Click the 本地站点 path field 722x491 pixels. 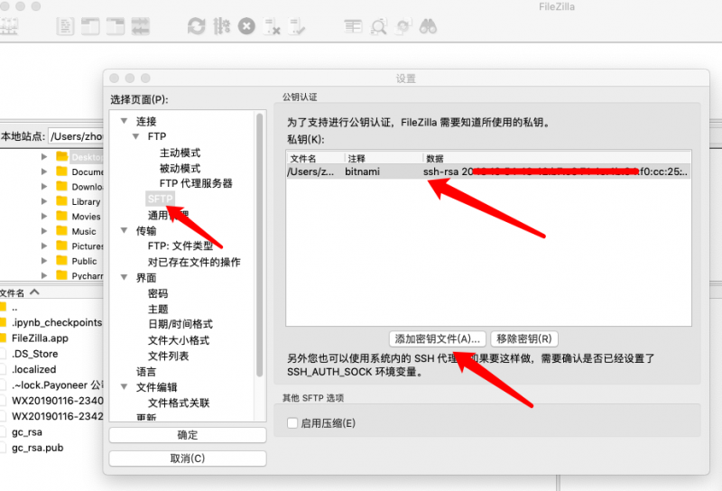(77, 136)
